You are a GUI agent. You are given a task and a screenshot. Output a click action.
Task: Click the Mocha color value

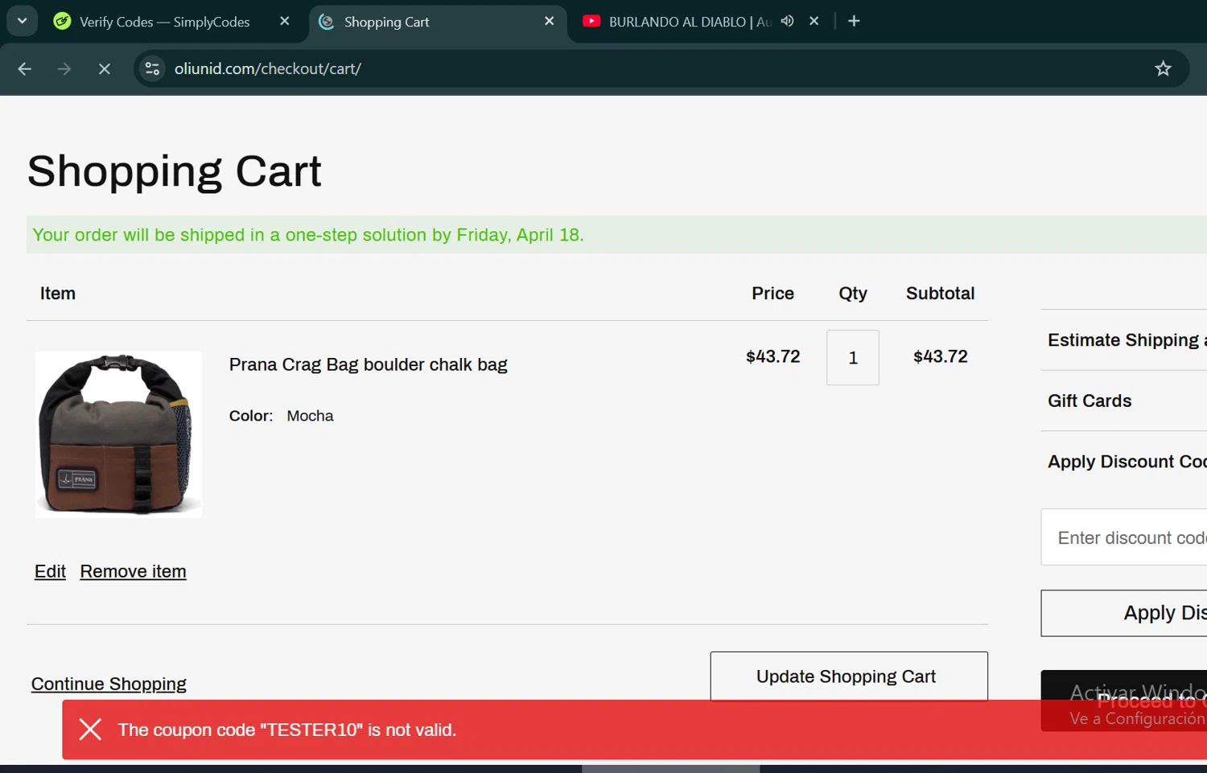(310, 416)
